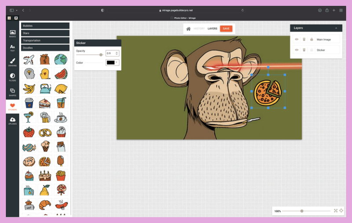Add the watermelon slice sticker
Screen dimensions: 352x223
pos(61,74)
